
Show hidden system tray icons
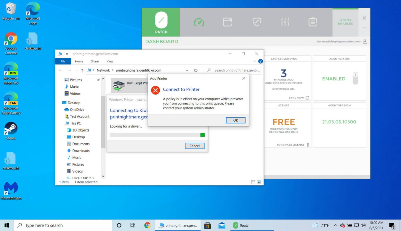click(336, 225)
